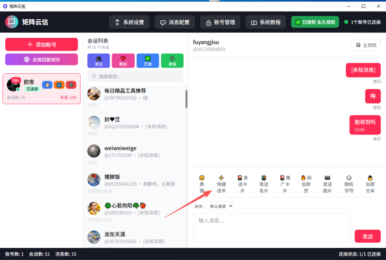Click the fuyangjisu chat header name

pyautogui.click(x=206, y=42)
